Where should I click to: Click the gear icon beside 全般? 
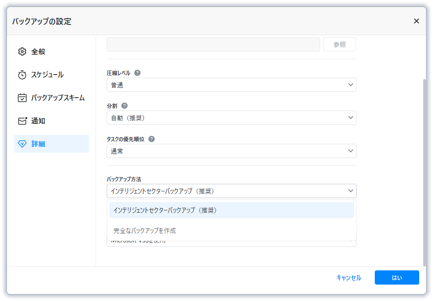22,51
